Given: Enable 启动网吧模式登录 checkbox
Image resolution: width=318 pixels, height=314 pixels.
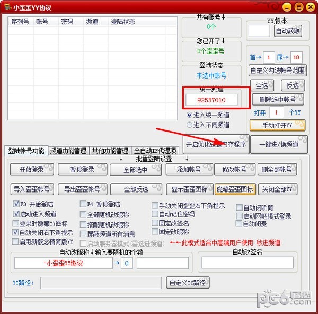Looking at the screenshot, I should [x=263, y=216].
